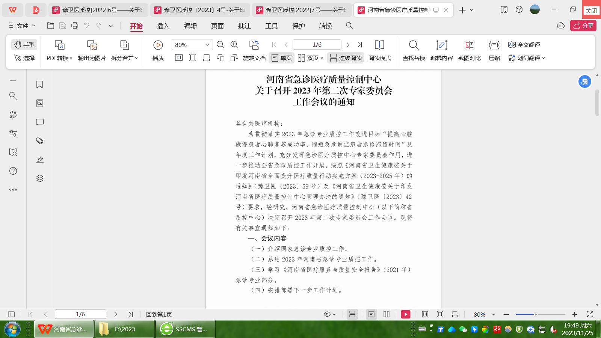
Task: Switch to the 编辑 tab
Action: click(x=190, y=26)
